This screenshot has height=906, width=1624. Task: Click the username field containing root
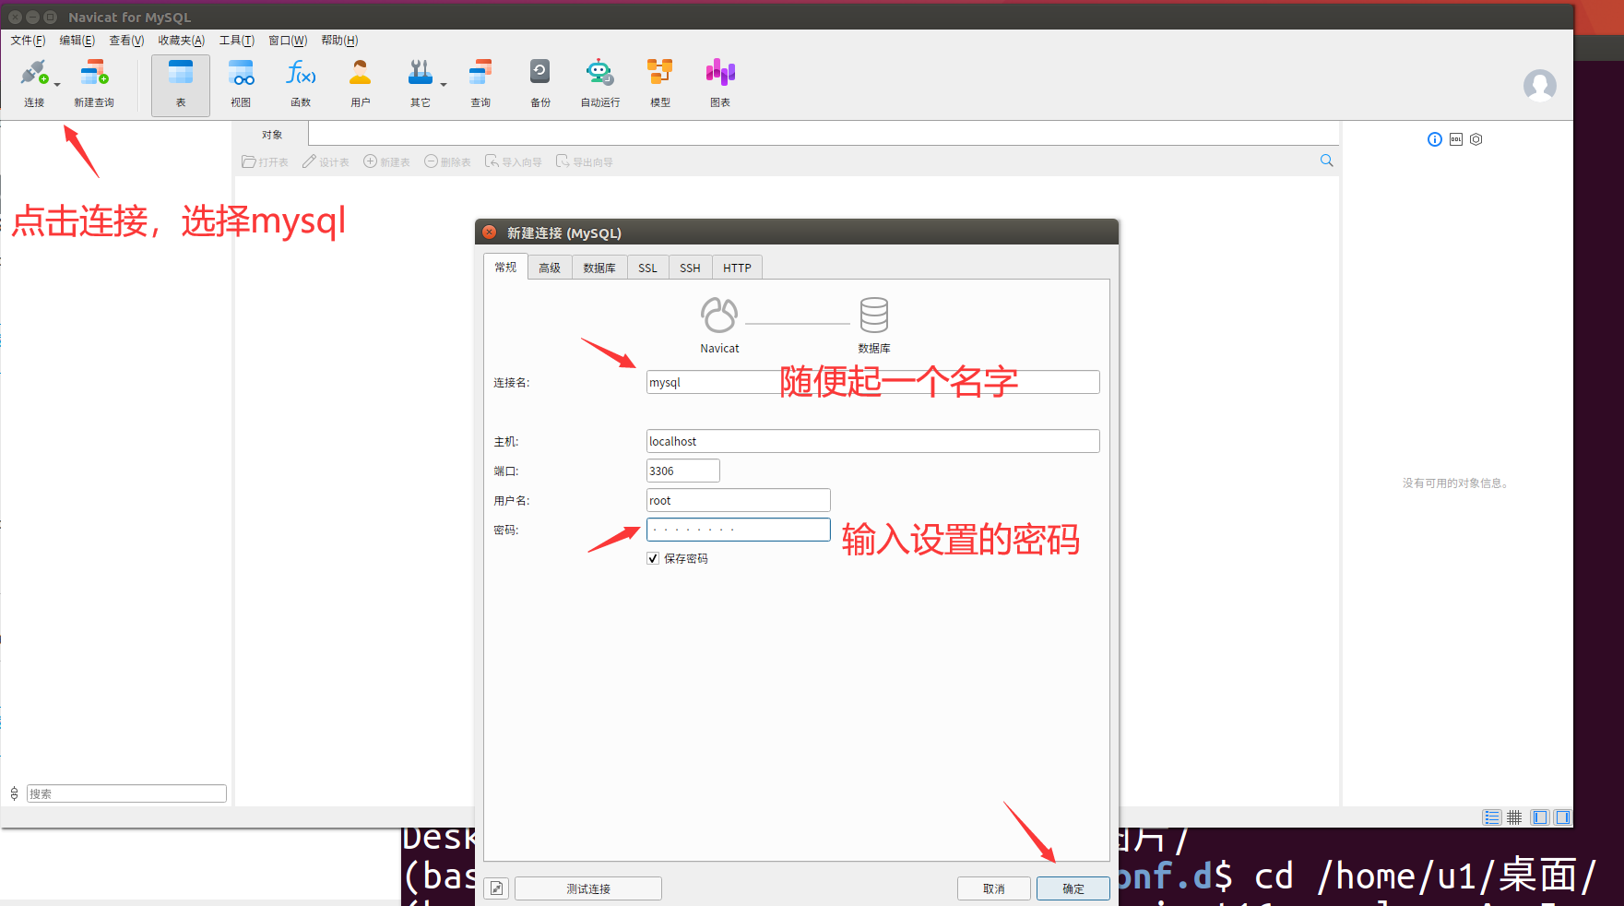point(738,500)
